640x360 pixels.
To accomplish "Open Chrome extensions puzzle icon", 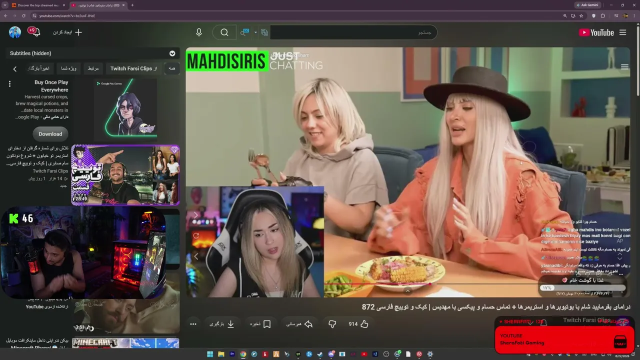I will coord(603,15).
